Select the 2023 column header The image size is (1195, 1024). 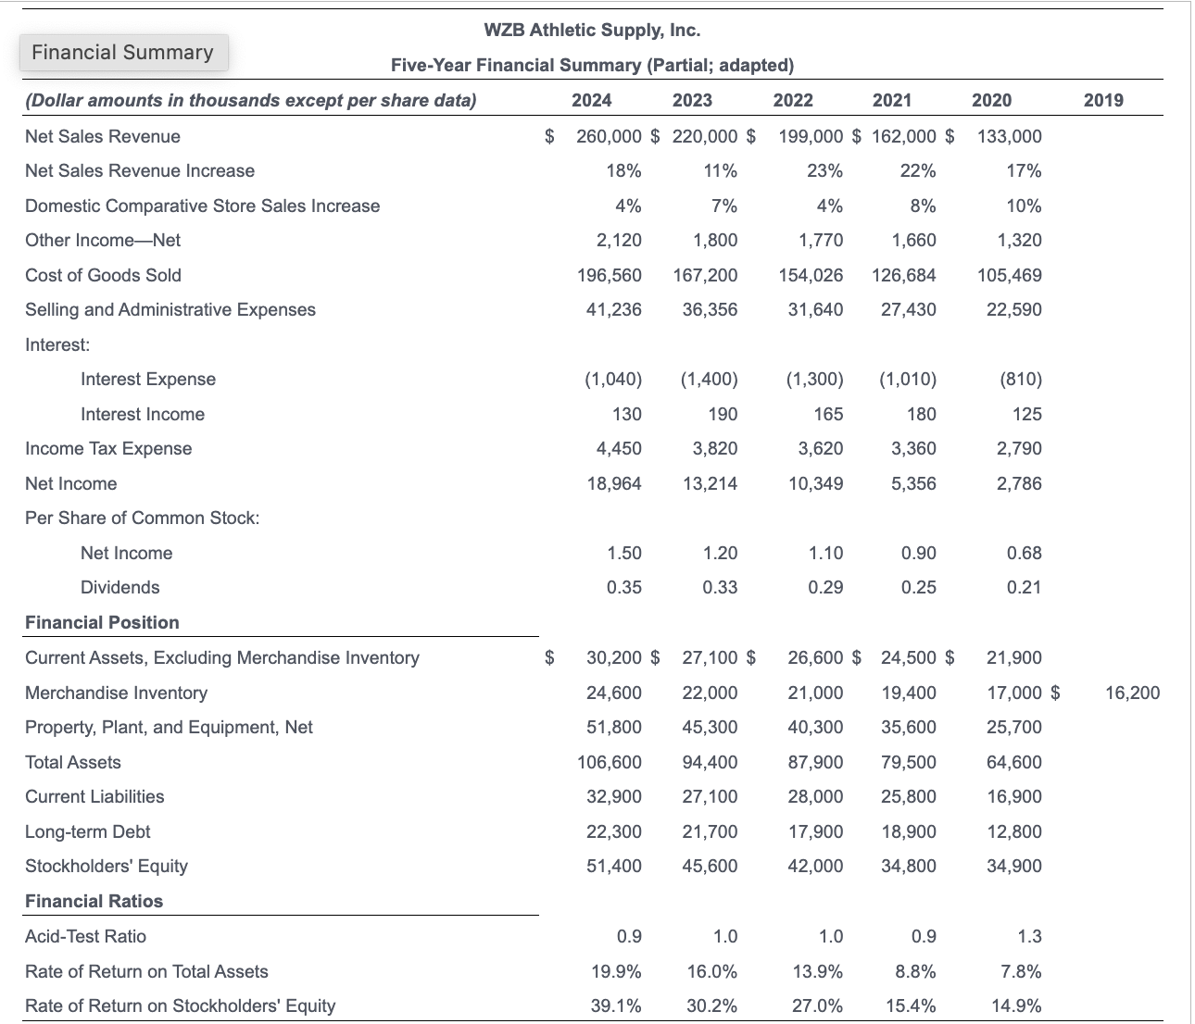[692, 100]
